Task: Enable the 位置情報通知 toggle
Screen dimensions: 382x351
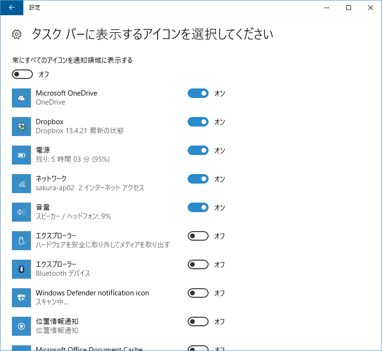Action: click(x=198, y=322)
